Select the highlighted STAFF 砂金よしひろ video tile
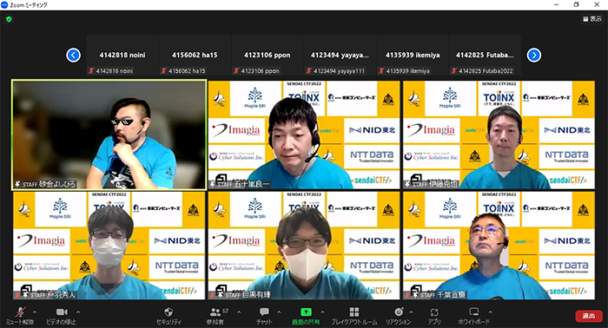Image resolution: width=608 pixels, height=328 pixels. (109, 134)
